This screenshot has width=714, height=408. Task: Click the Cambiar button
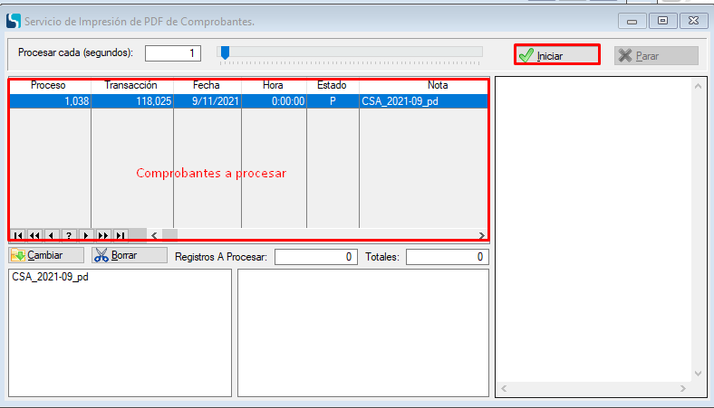pyautogui.click(x=46, y=255)
